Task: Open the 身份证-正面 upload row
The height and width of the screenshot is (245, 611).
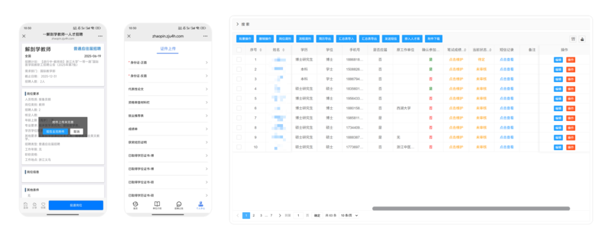Action: (x=168, y=63)
